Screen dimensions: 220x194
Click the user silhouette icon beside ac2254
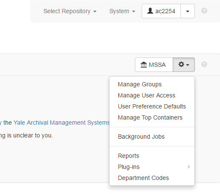(150, 11)
